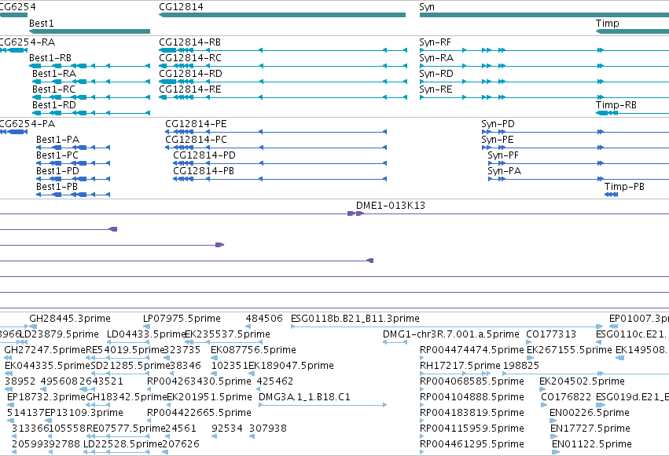Image resolution: width=669 pixels, height=456 pixels.
Task: Select the GH28445.3prime EST
Action: click(x=32, y=326)
